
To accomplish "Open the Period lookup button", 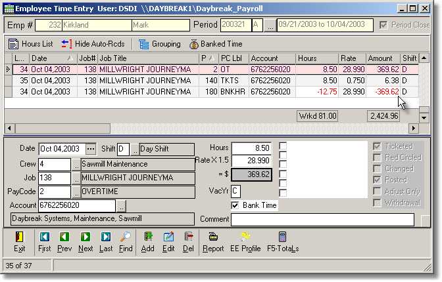I will (270, 26).
